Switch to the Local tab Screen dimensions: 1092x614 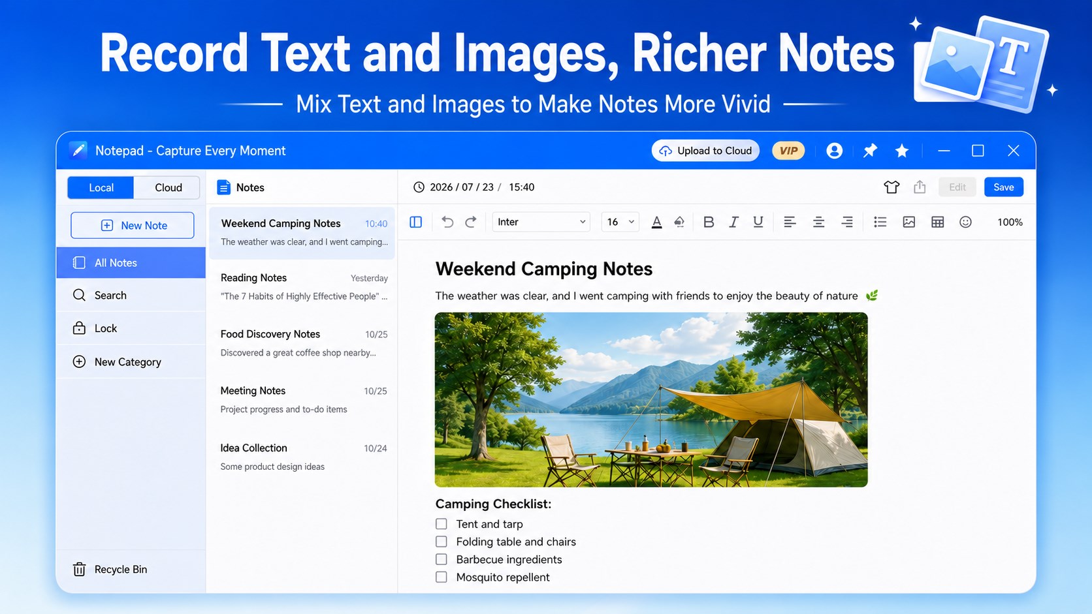(101, 187)
